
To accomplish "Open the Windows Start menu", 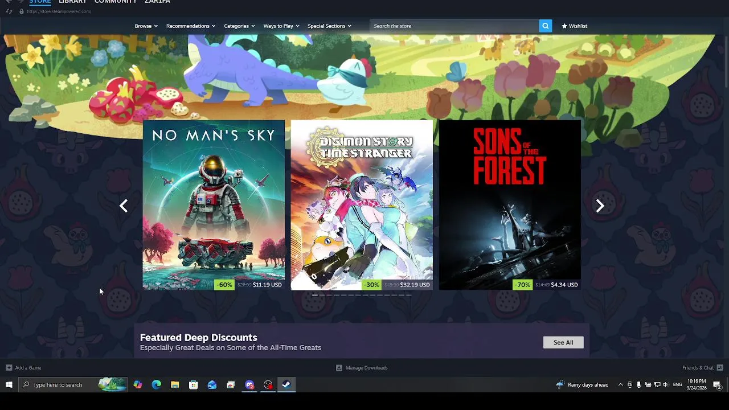I will (x=9, y=385).
